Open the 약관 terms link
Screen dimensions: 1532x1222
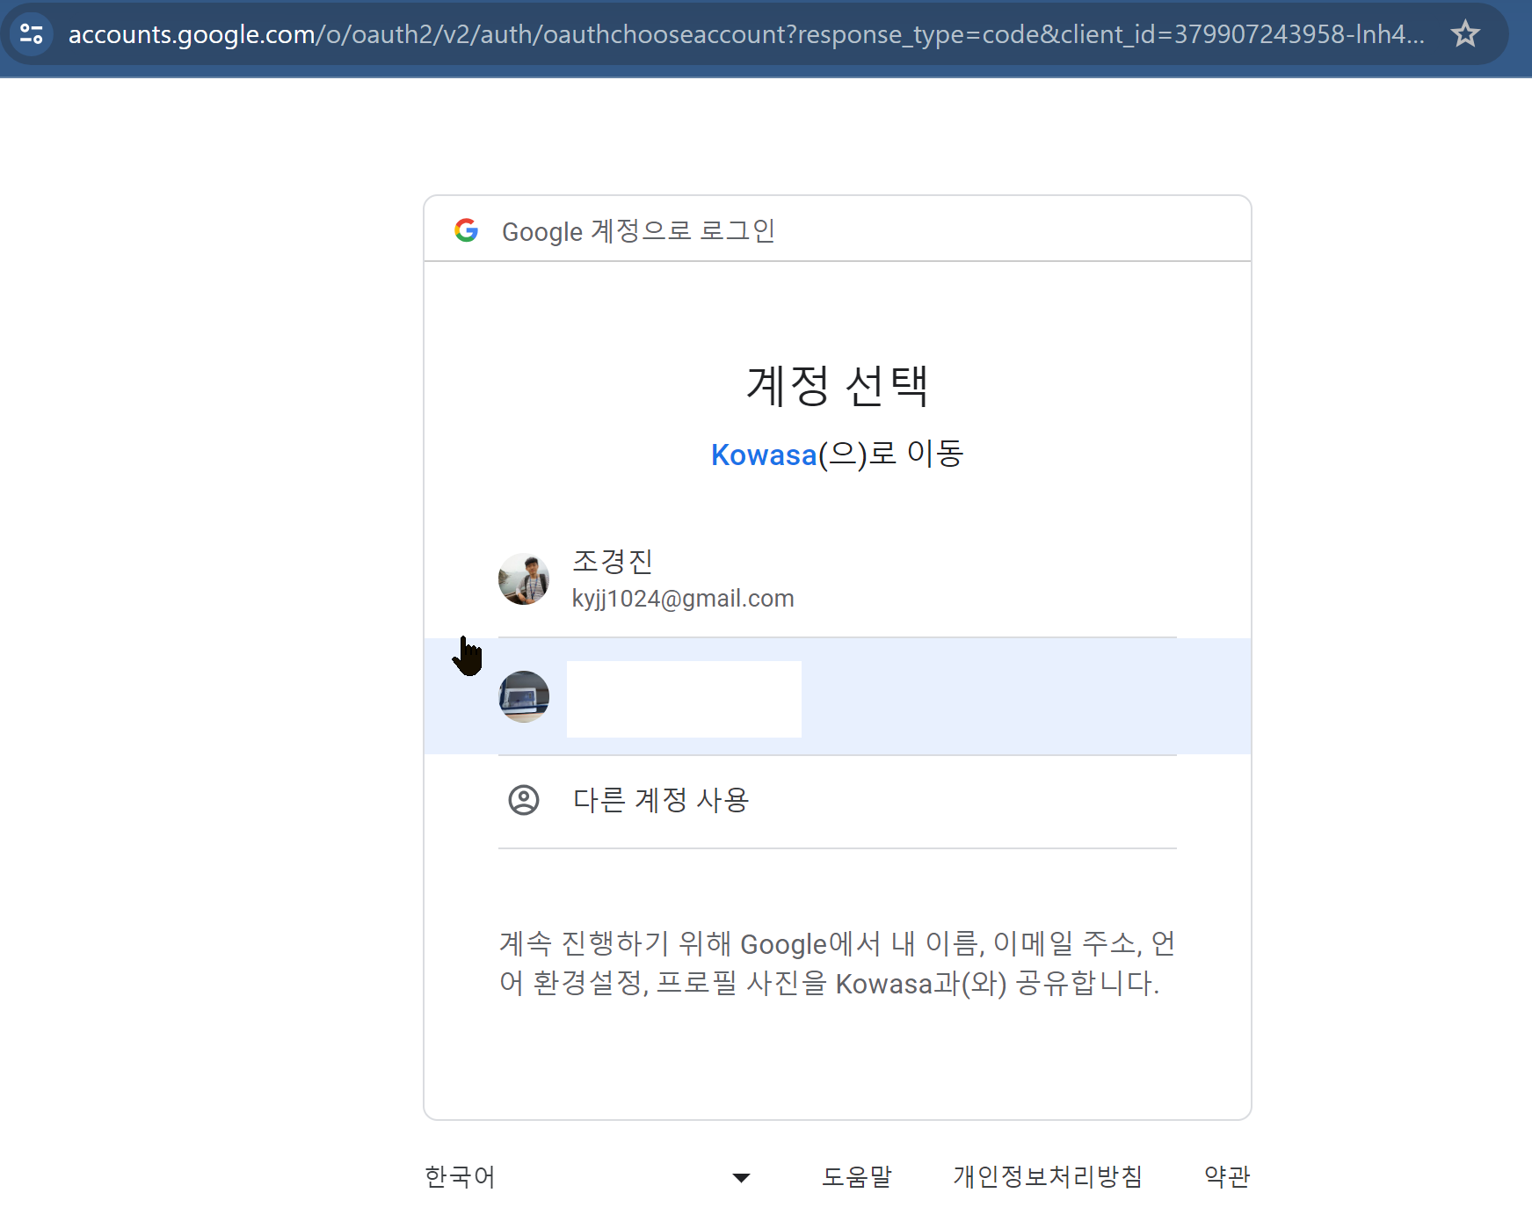(x=1227, y=1176)
